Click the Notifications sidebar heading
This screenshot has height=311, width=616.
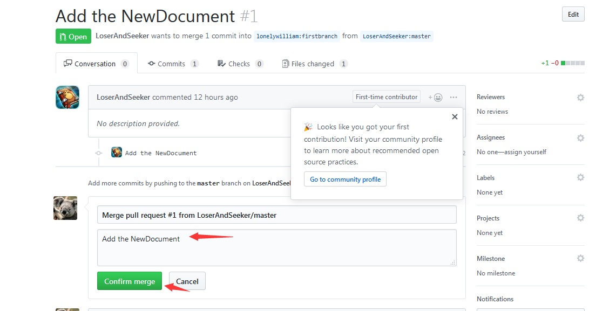(495, 299)
